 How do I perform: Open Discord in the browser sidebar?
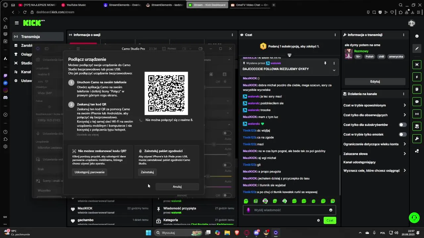(x=5, y=98)
